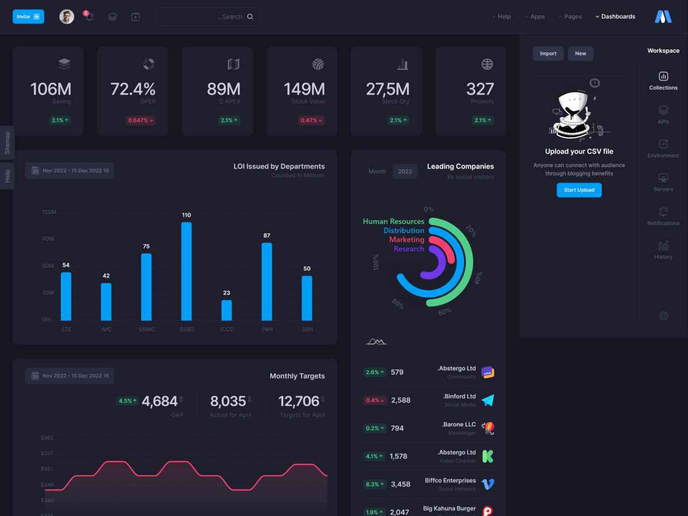Click the calendar add icon in header
Screen dimensions: 688x516
(x=135, y=17)
